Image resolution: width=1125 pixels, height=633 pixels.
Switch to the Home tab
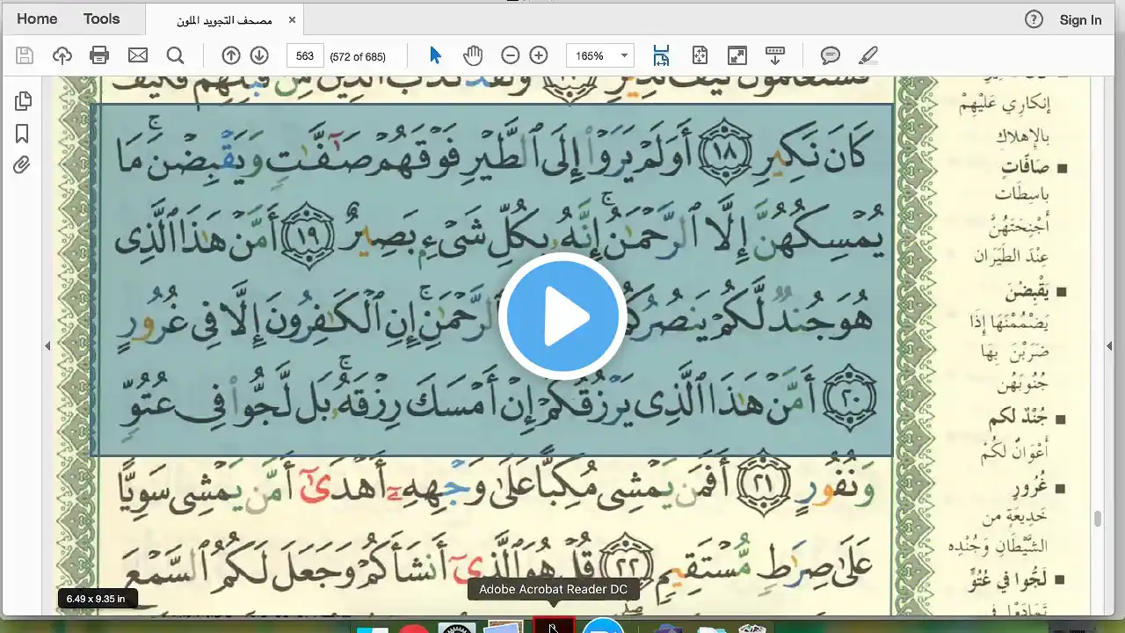pyautogui.click(x=37, y=18)
